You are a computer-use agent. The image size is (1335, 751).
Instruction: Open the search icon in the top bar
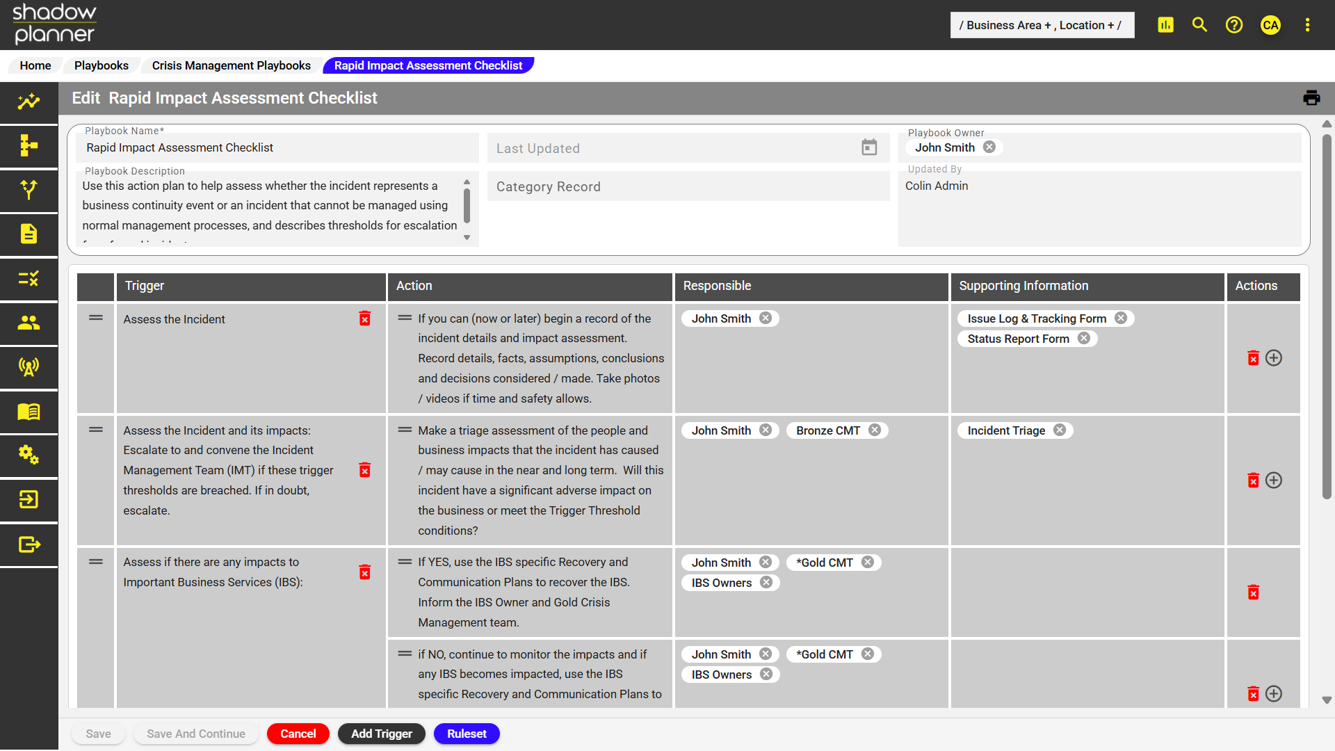click(x=1199, y=25)
